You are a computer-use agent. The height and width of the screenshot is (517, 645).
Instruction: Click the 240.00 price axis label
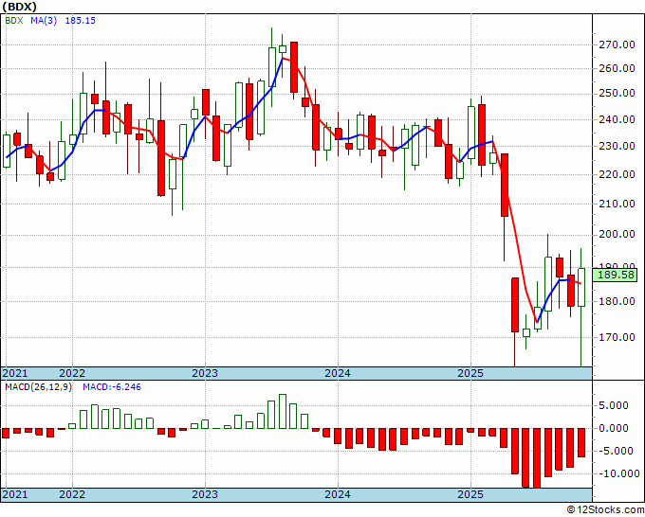pyautogui.click(x=617, y=119)
